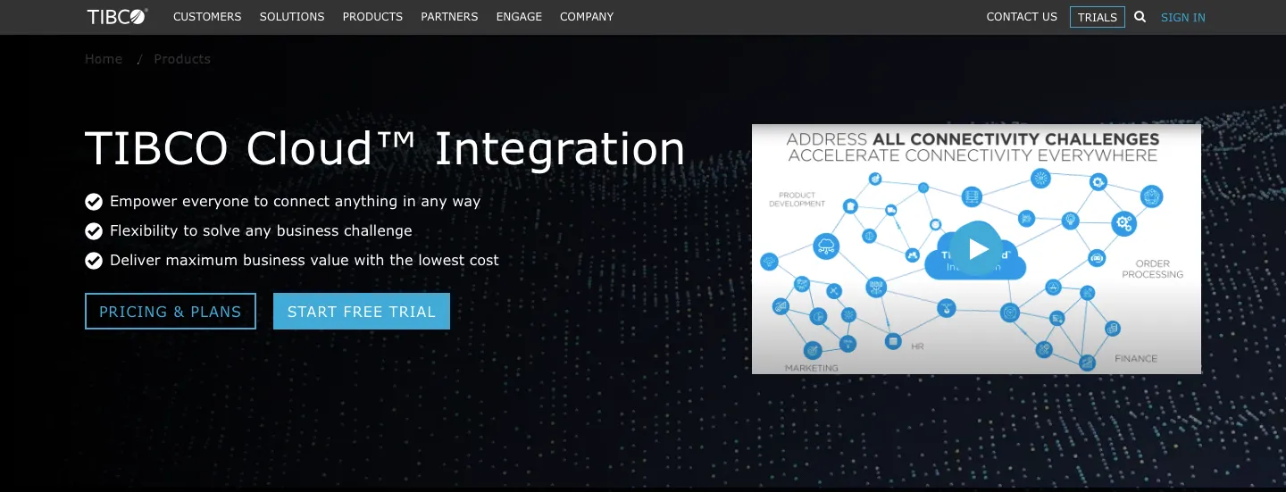This screenshot has height=492, width=1286.
Task: Open the ENGAGE menu
Action: [519, 17]
